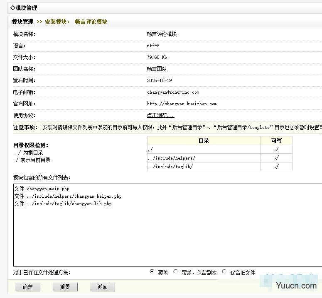Select the 覆盖 overwrite radio option
Image resolution: width=322 pixels, height=298 pixels.
152,272
